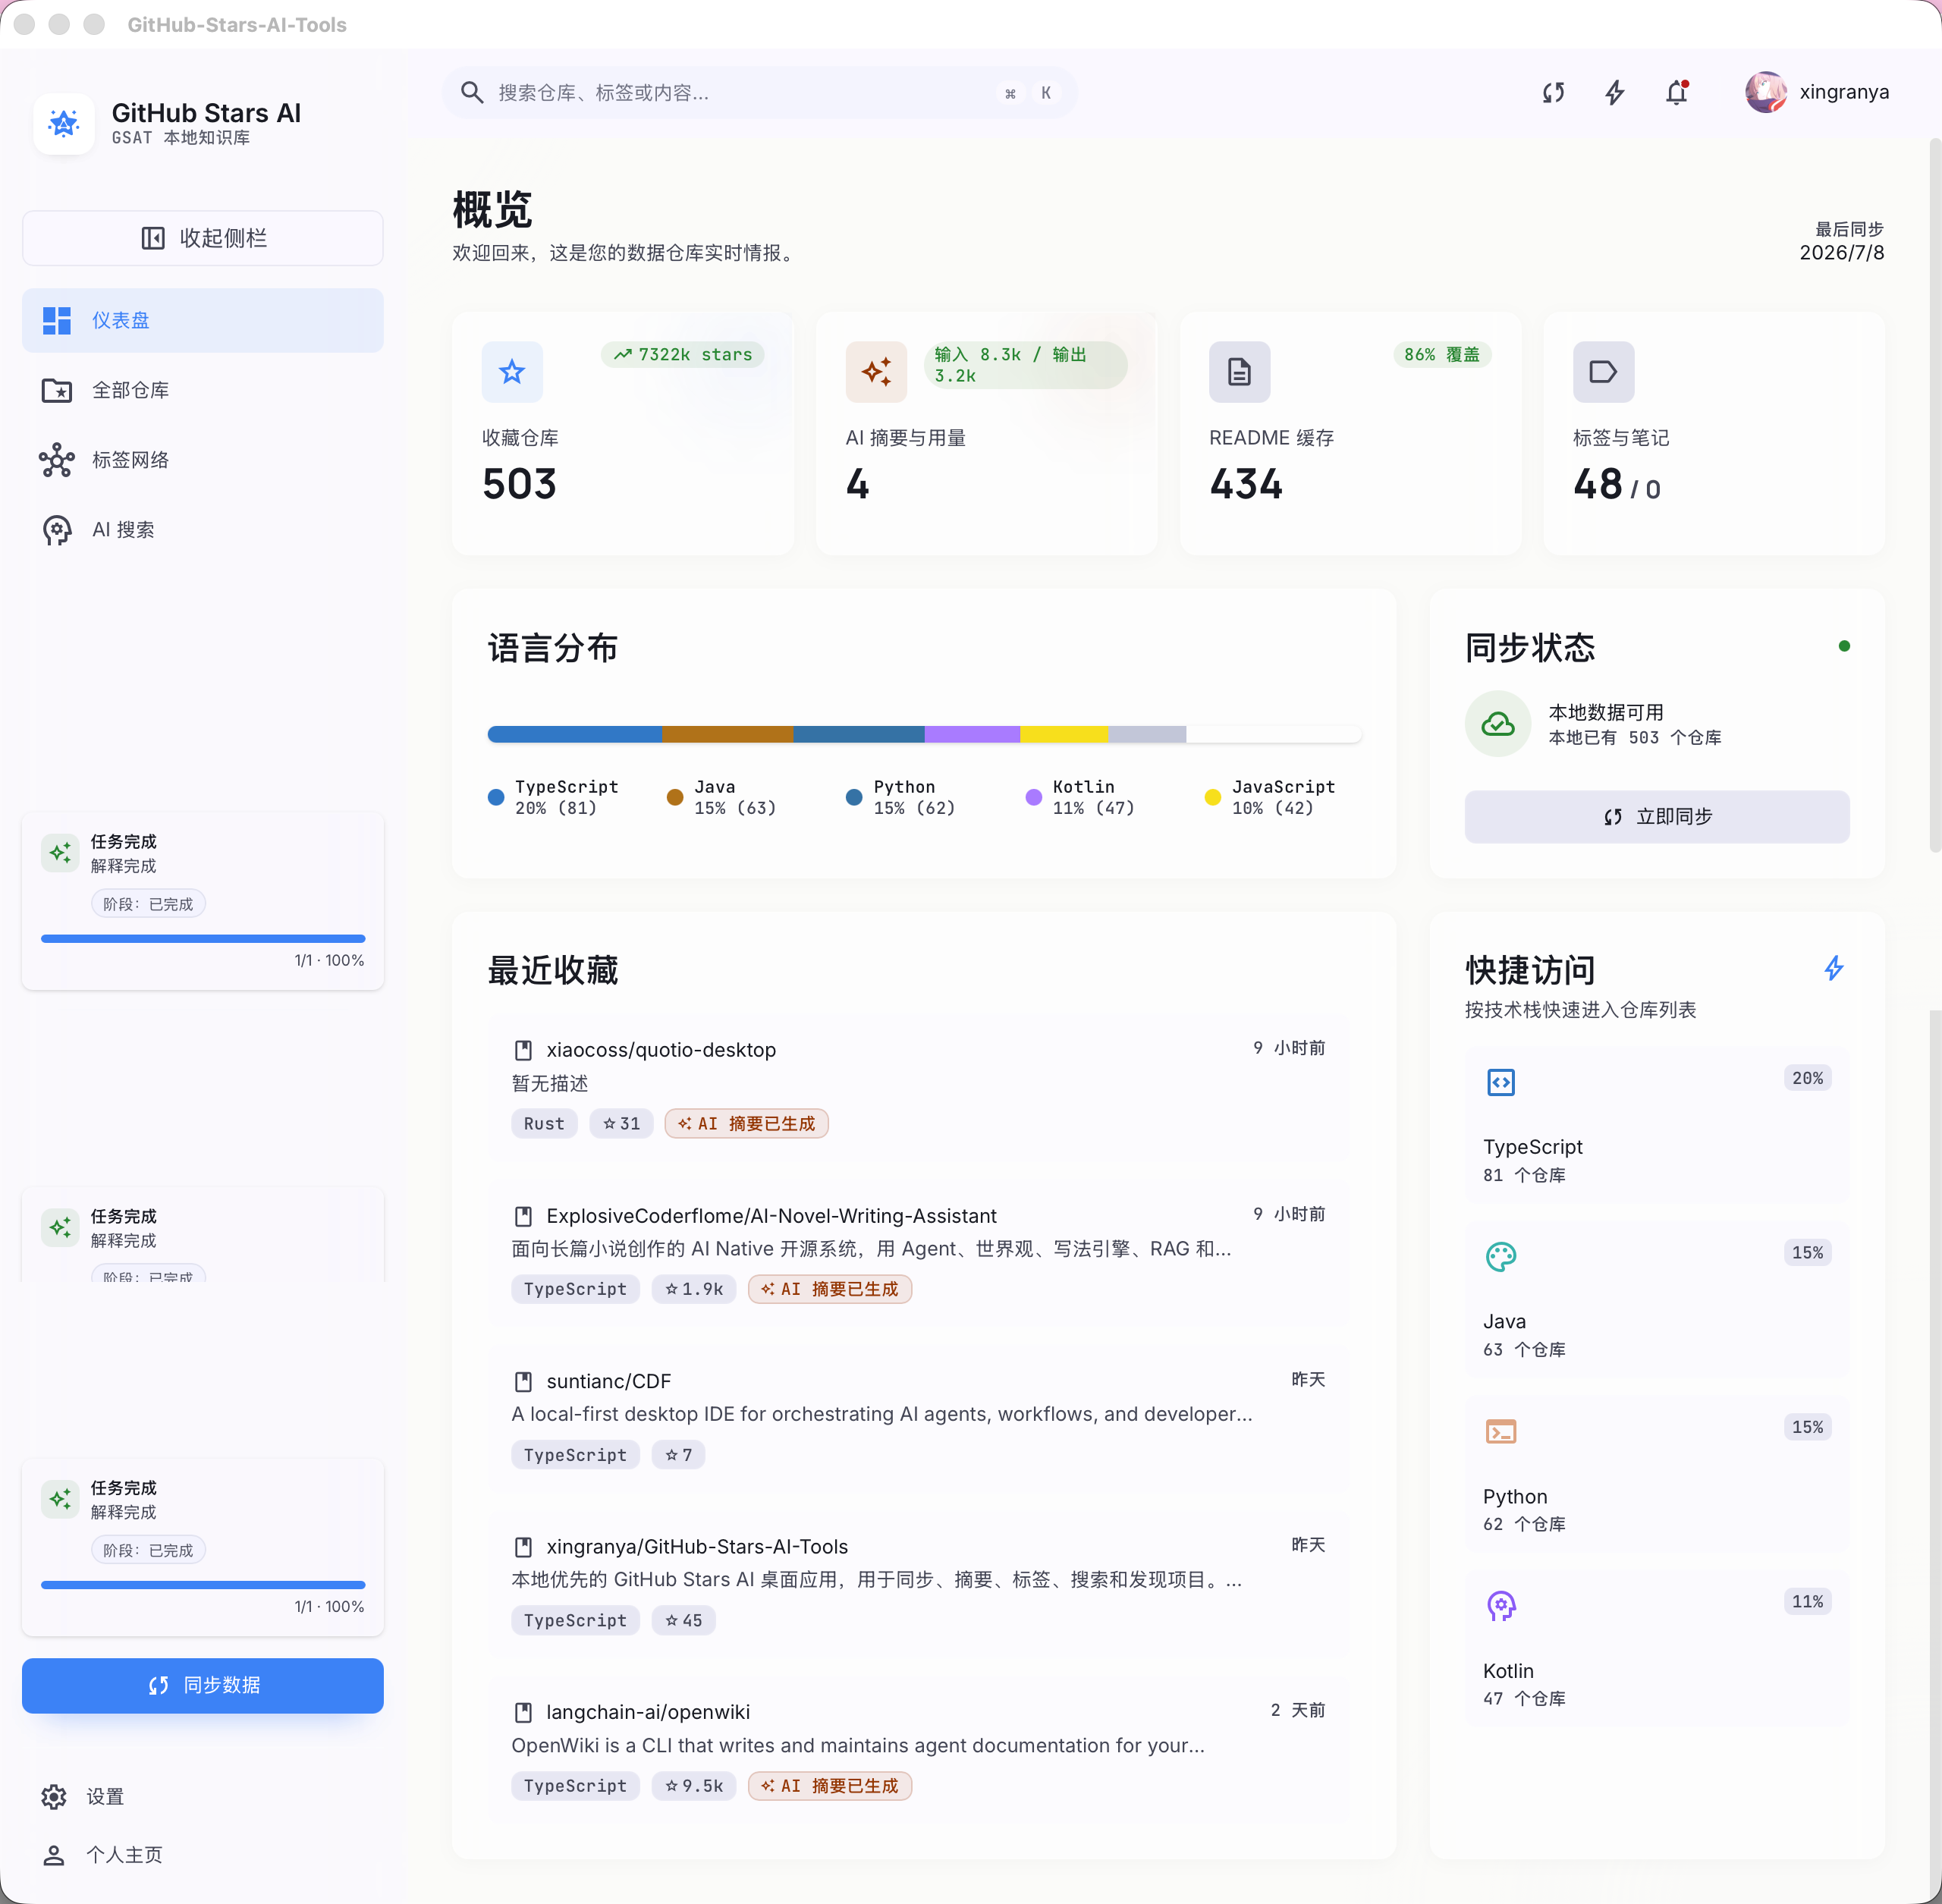The height and width of the screenshot is (1904, 1942).
Task: Click the GitHub Stars AI logo icon
Action: coord(64,124)
